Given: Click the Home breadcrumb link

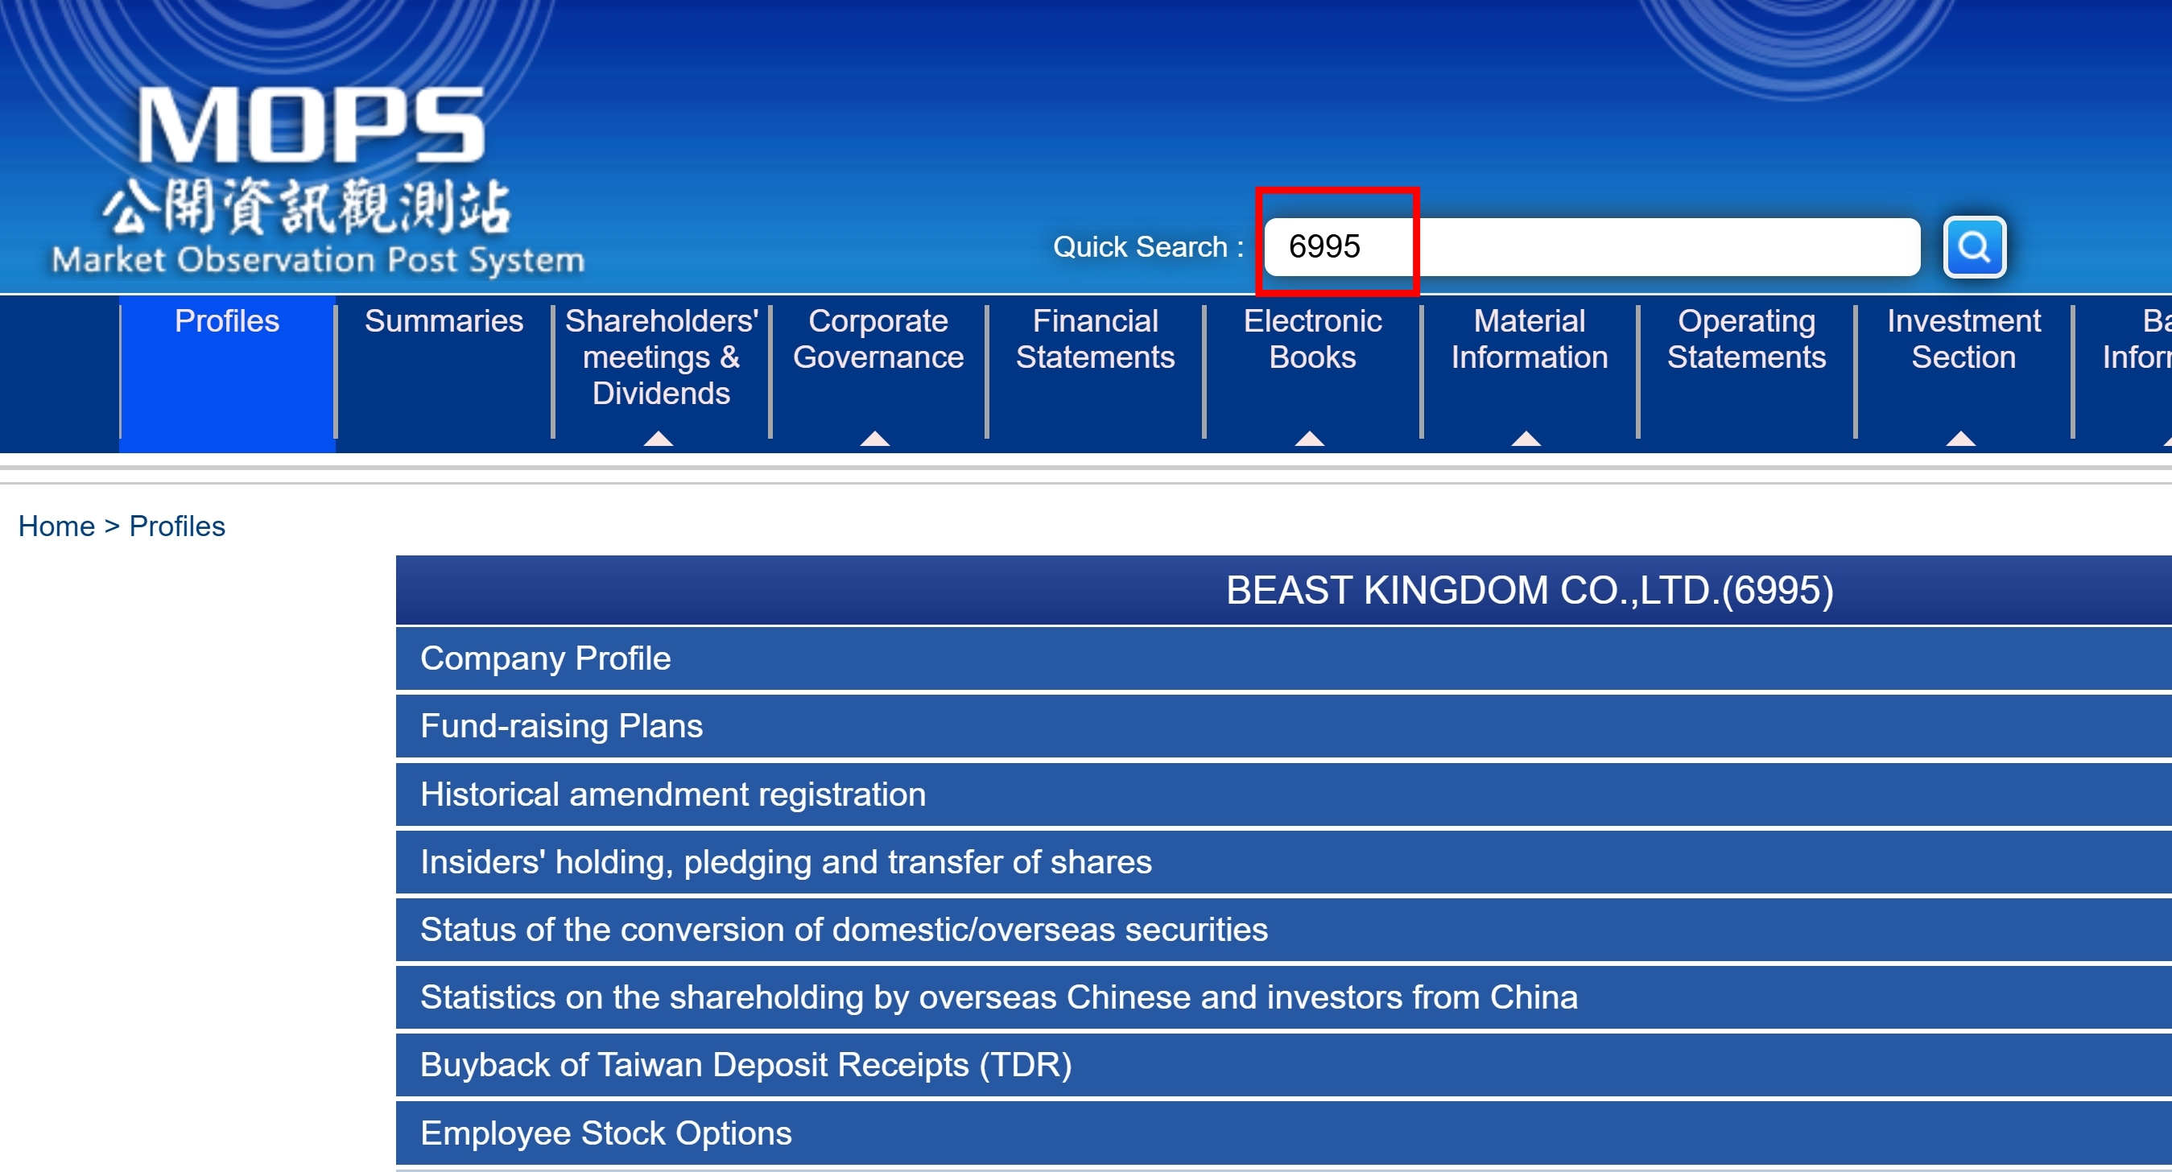Looking at the screenshot, I should [56, 526].
